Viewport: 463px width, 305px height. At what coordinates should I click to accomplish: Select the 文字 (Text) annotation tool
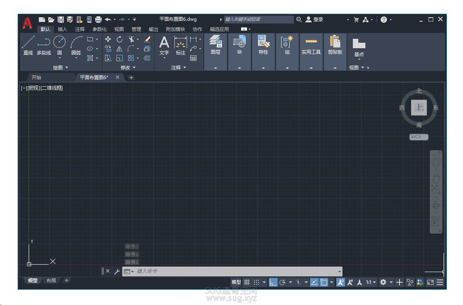pos(164,46)
